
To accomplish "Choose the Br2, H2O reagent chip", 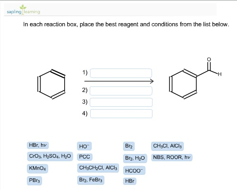I will (x=135, y=158).
